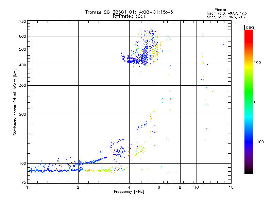The image size is (272, 204).
Task: Click the phase colorbar gradient
Action: [249, 101]
